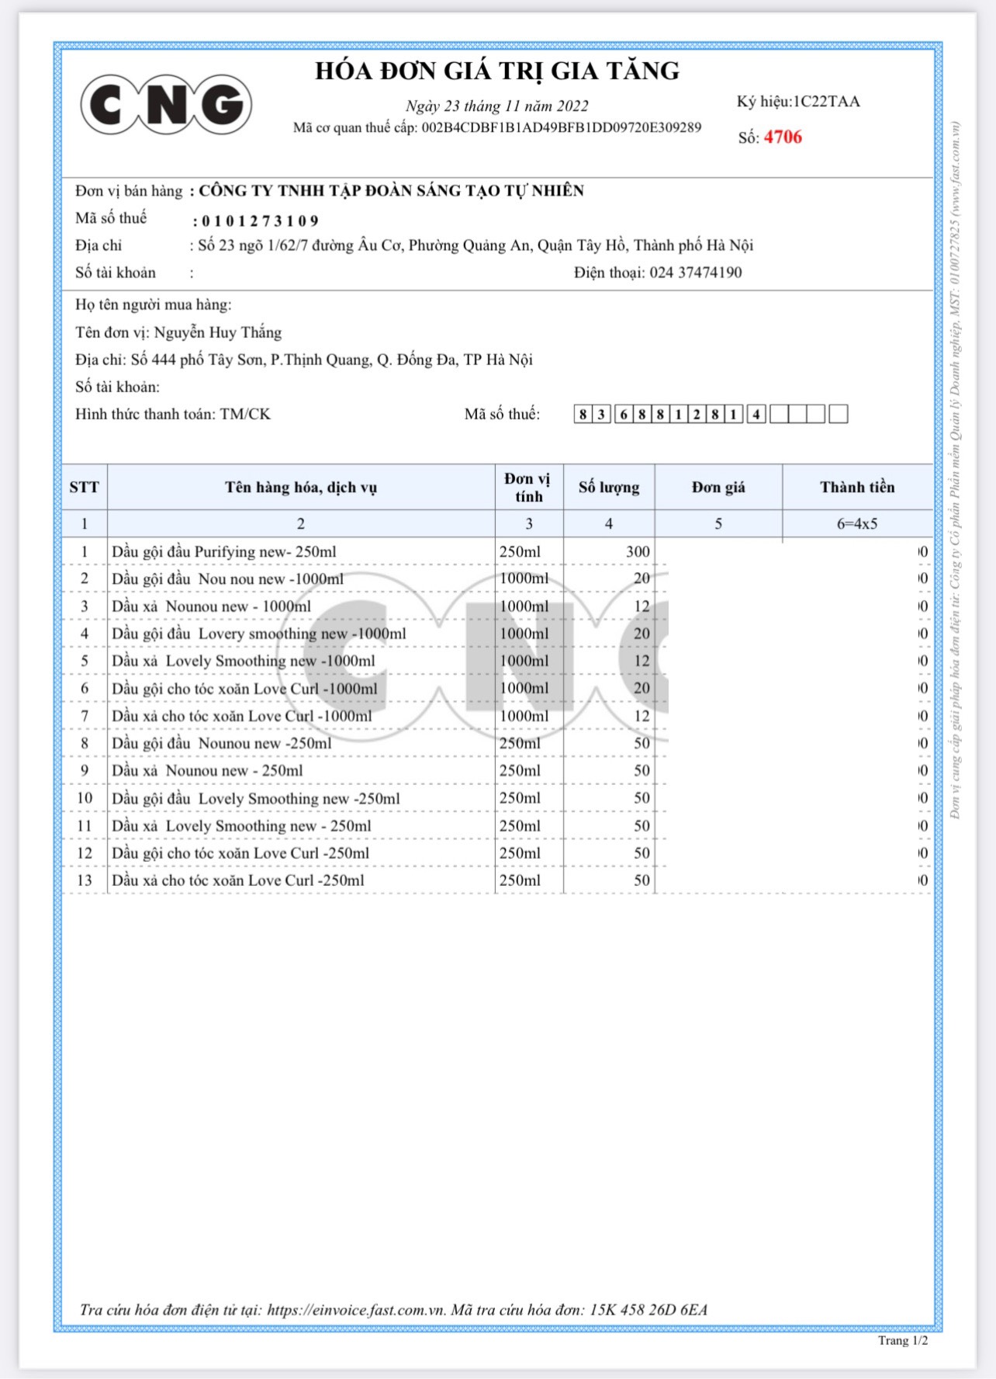Image resolution: width=996 pixels, height=1379 pixels.
Task: Click the quantity 300 cell
Action: click(609, 552)
